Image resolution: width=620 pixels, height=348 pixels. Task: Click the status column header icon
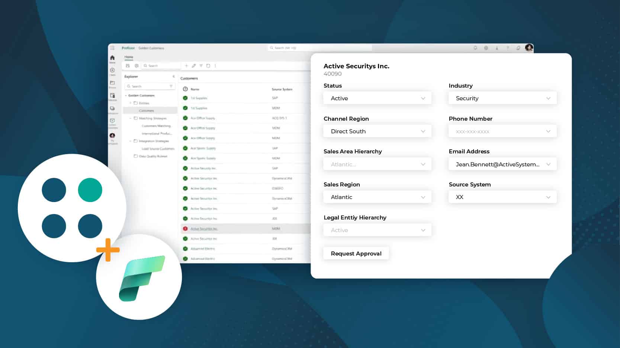pos(185,89)
